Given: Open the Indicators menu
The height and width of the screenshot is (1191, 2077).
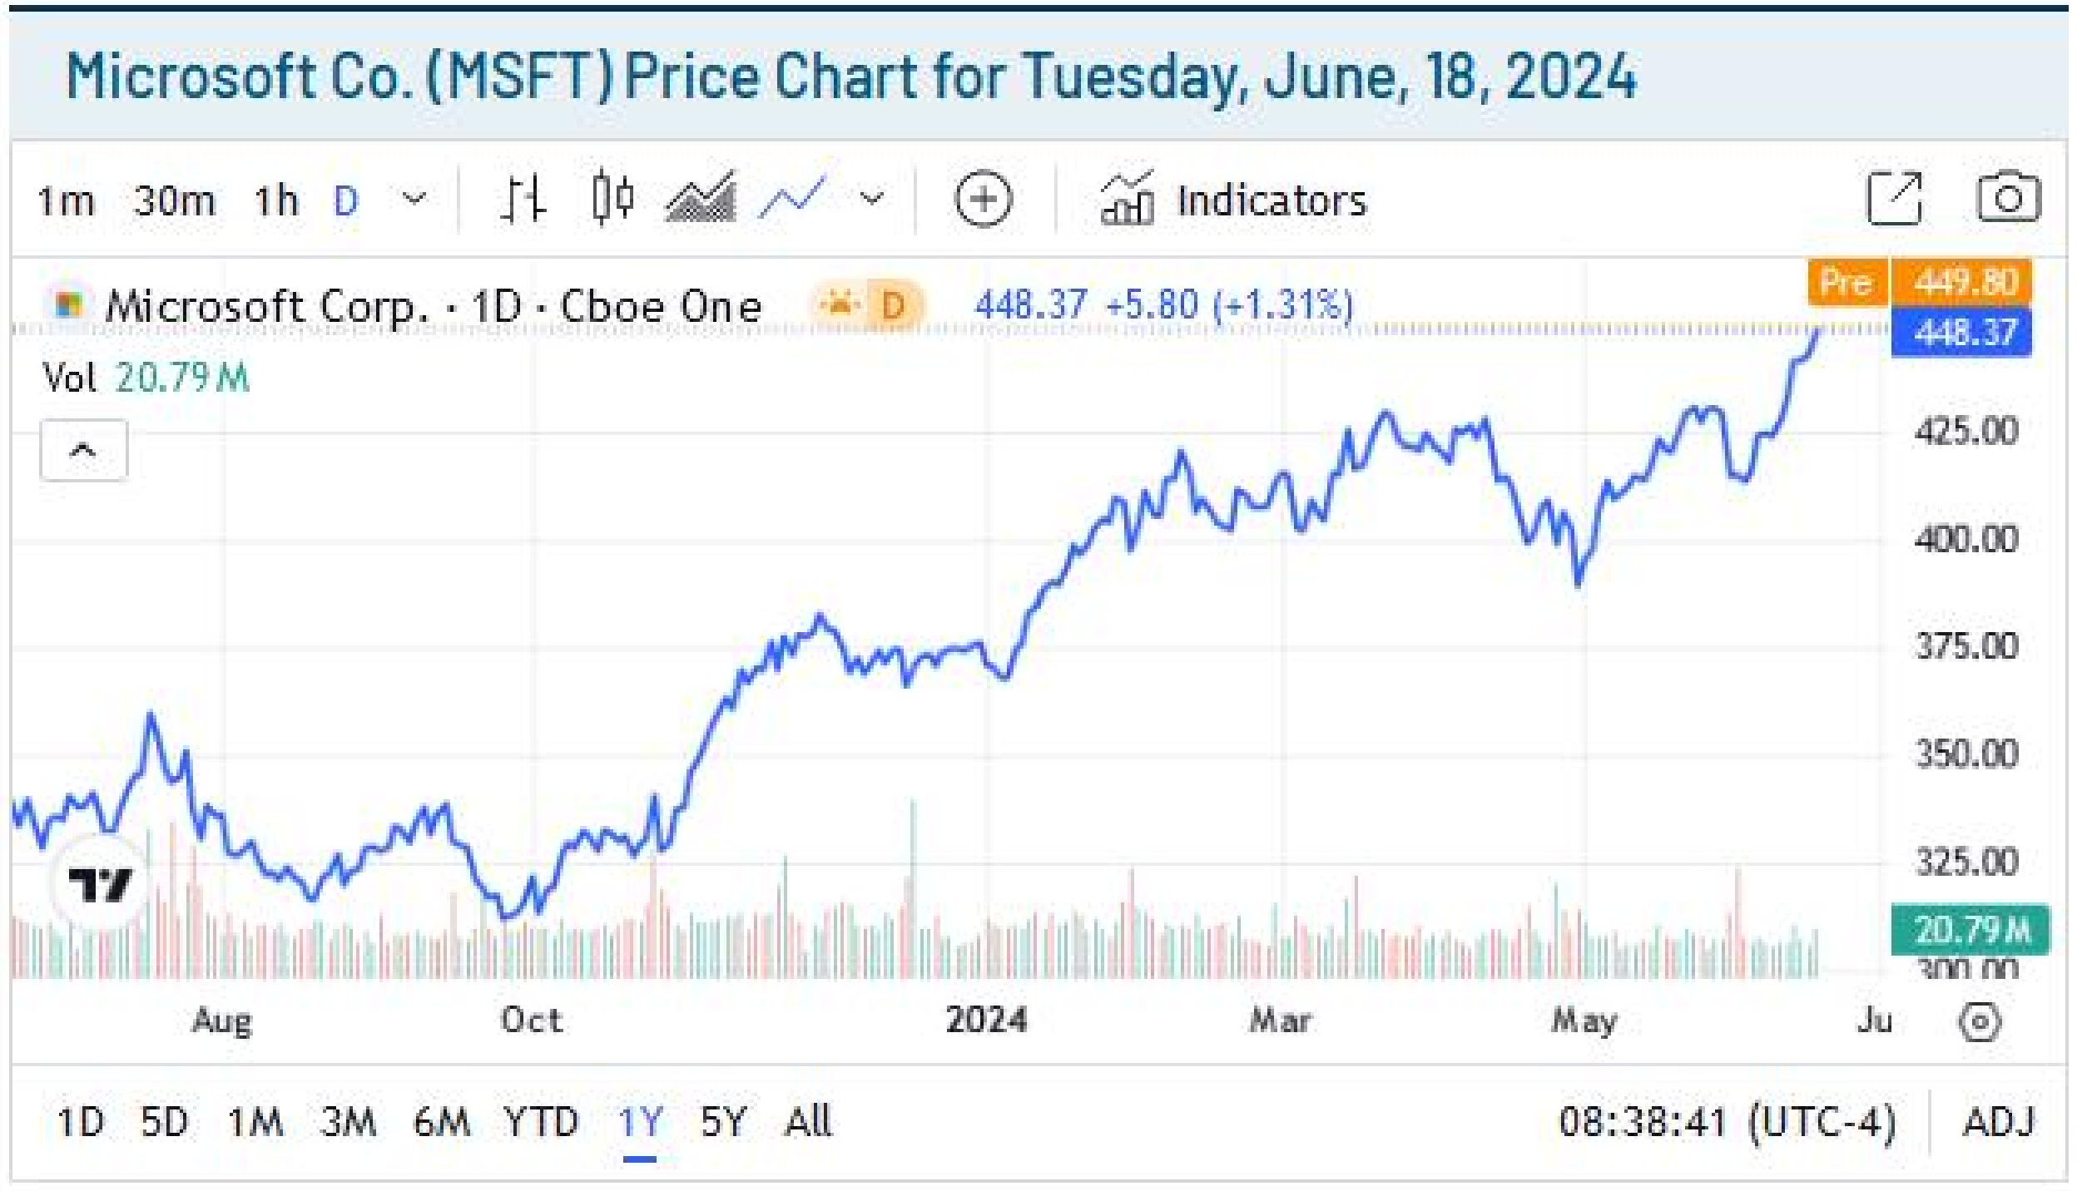Looking at the screenshot, I should coord(1233,200).
